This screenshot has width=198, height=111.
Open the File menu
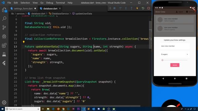click(9, 3)
